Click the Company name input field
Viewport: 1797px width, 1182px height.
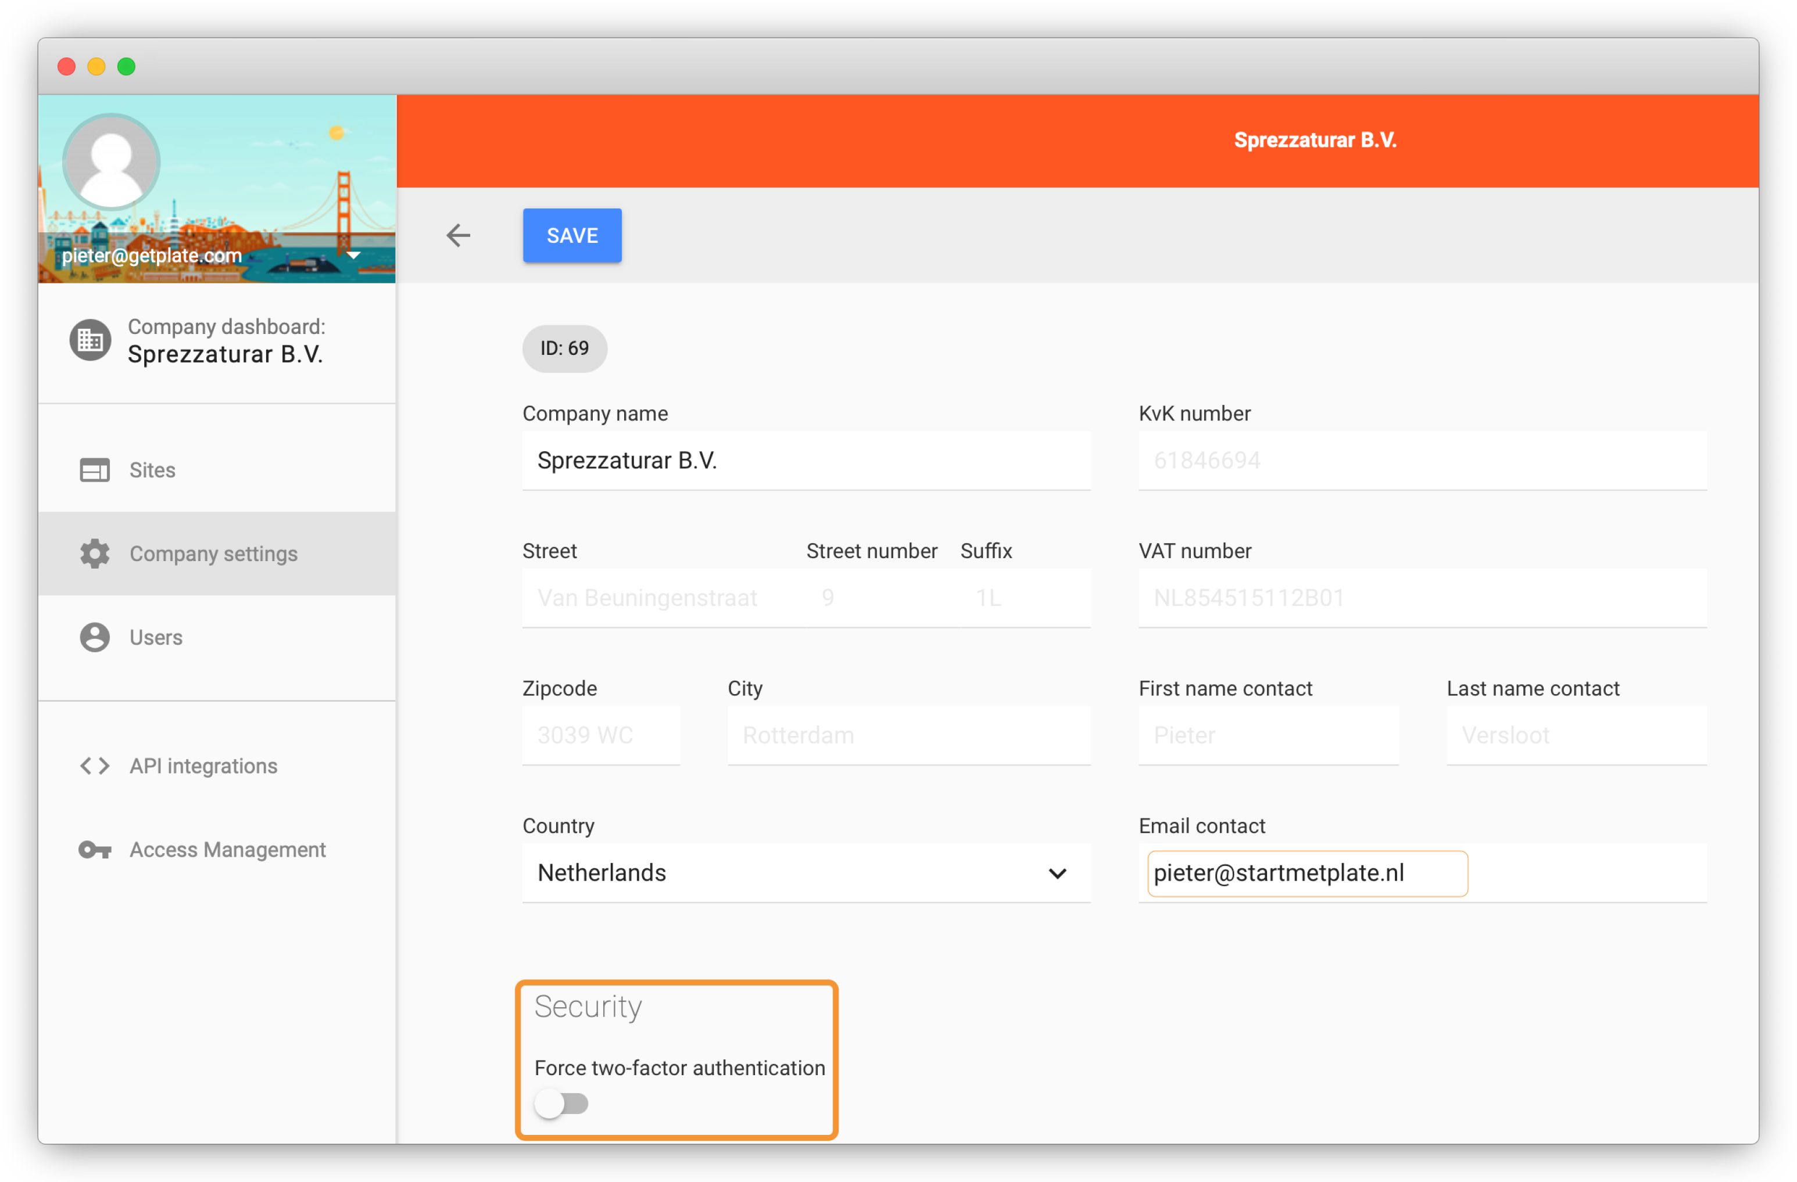pyautogui.click(x=807, y=461)
